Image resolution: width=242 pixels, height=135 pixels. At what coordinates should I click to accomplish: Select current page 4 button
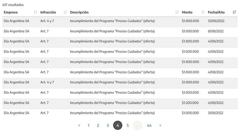pyautogui.click(x=118, y=125)
